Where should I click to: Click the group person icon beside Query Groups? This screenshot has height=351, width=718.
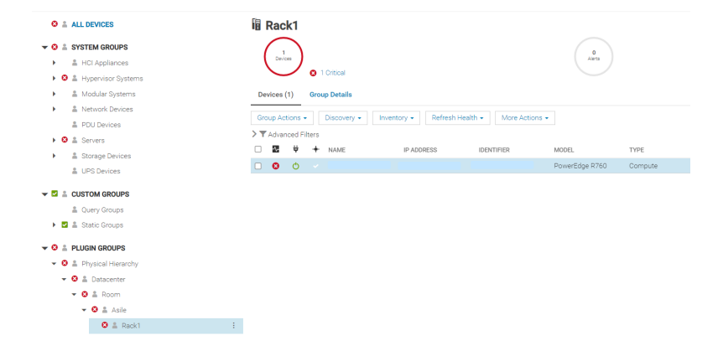pos(75,209)
